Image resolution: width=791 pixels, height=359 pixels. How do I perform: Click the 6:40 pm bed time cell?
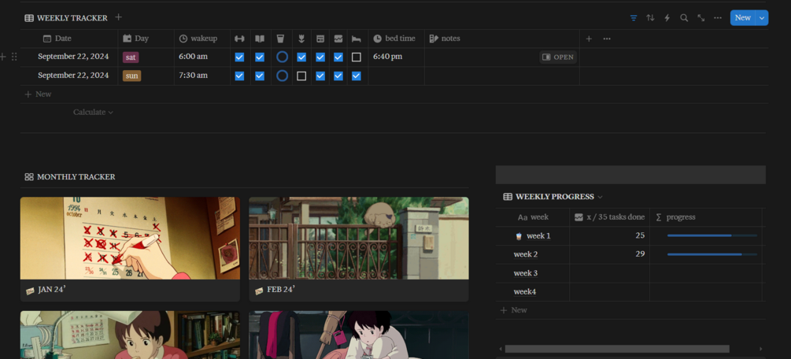tap(396, 57)
